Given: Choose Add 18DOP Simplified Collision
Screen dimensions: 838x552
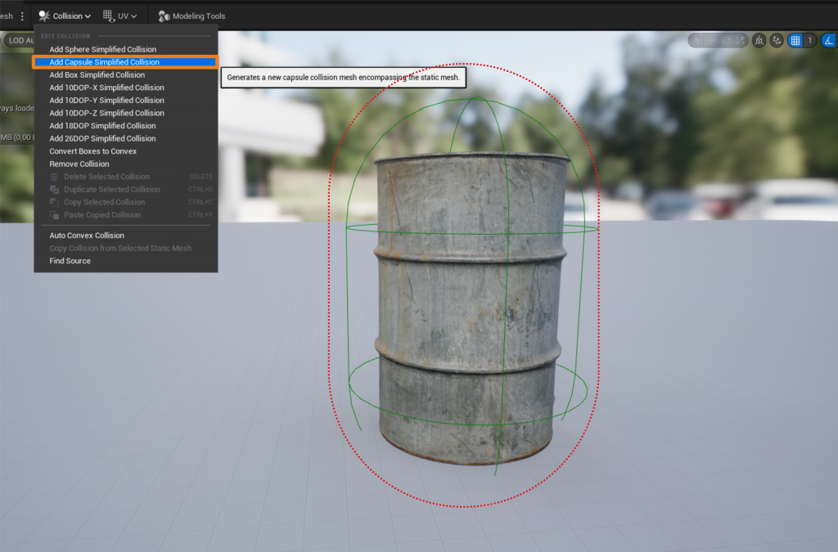Looking at the screenshot, I should tap(125, 126).
